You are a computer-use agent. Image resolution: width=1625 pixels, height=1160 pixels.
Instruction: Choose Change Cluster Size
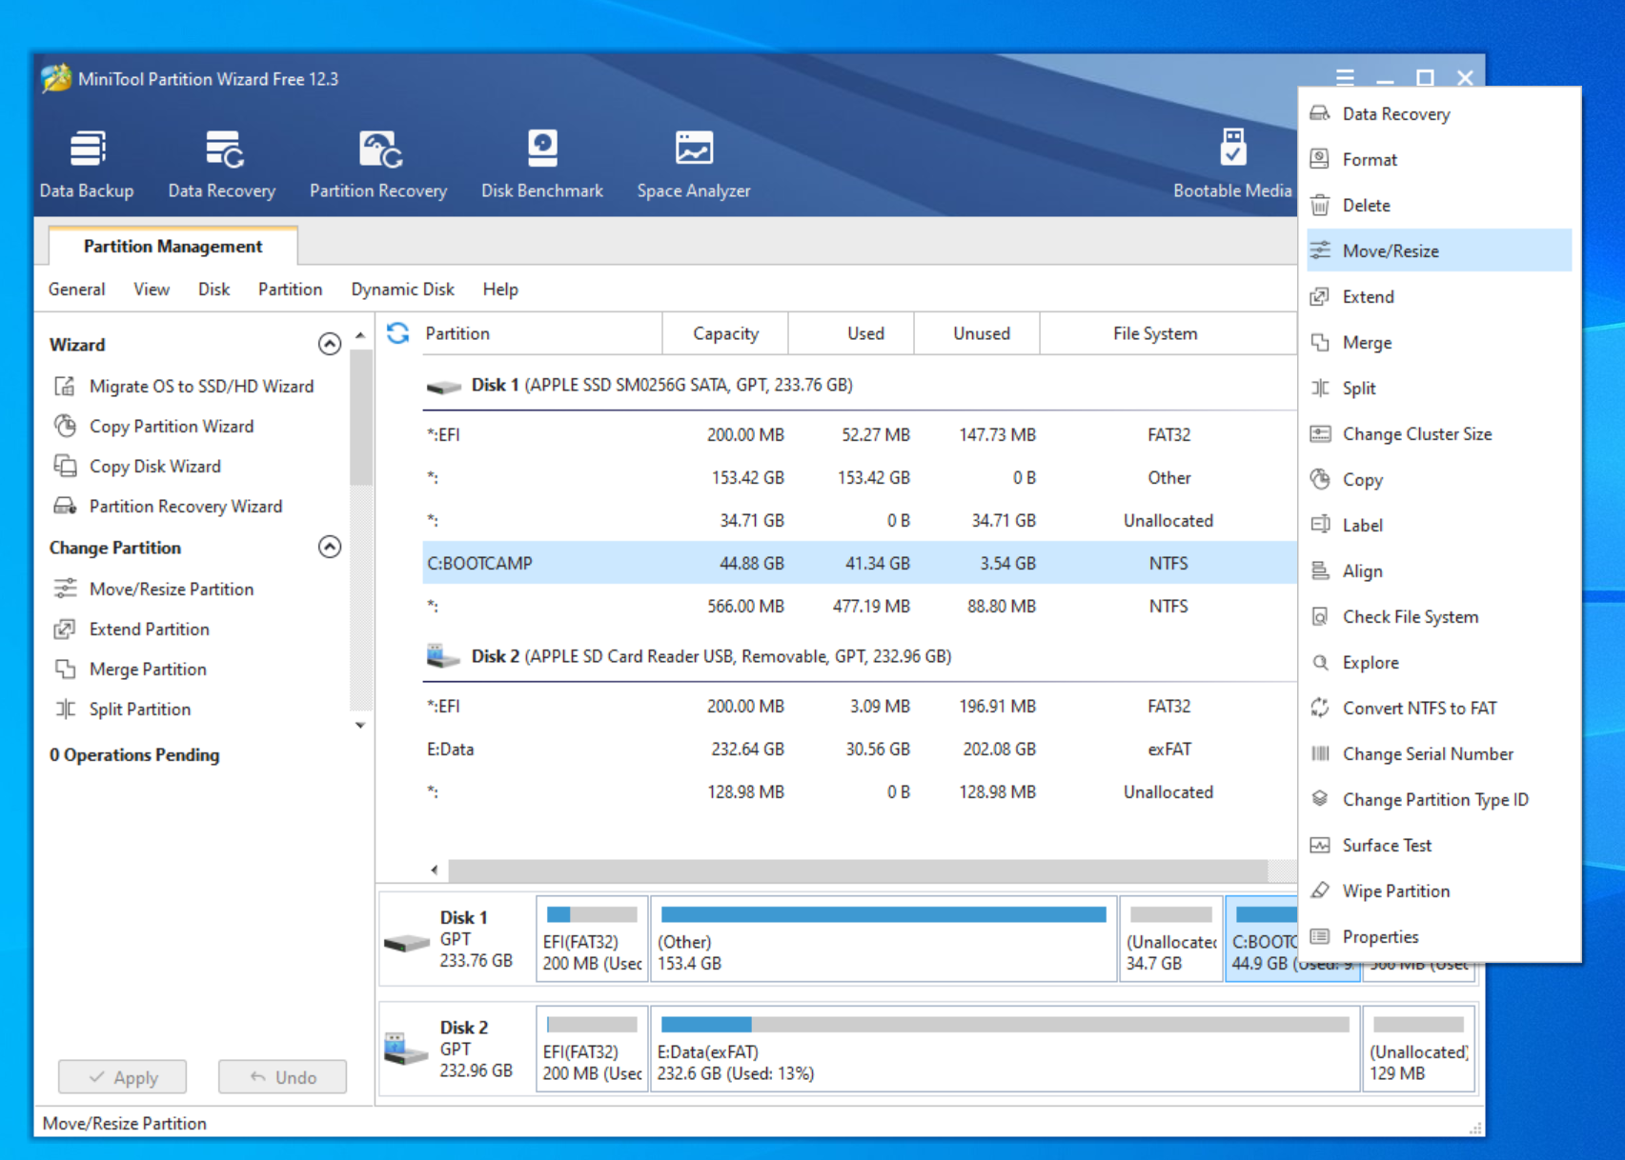pos(1439,434)
